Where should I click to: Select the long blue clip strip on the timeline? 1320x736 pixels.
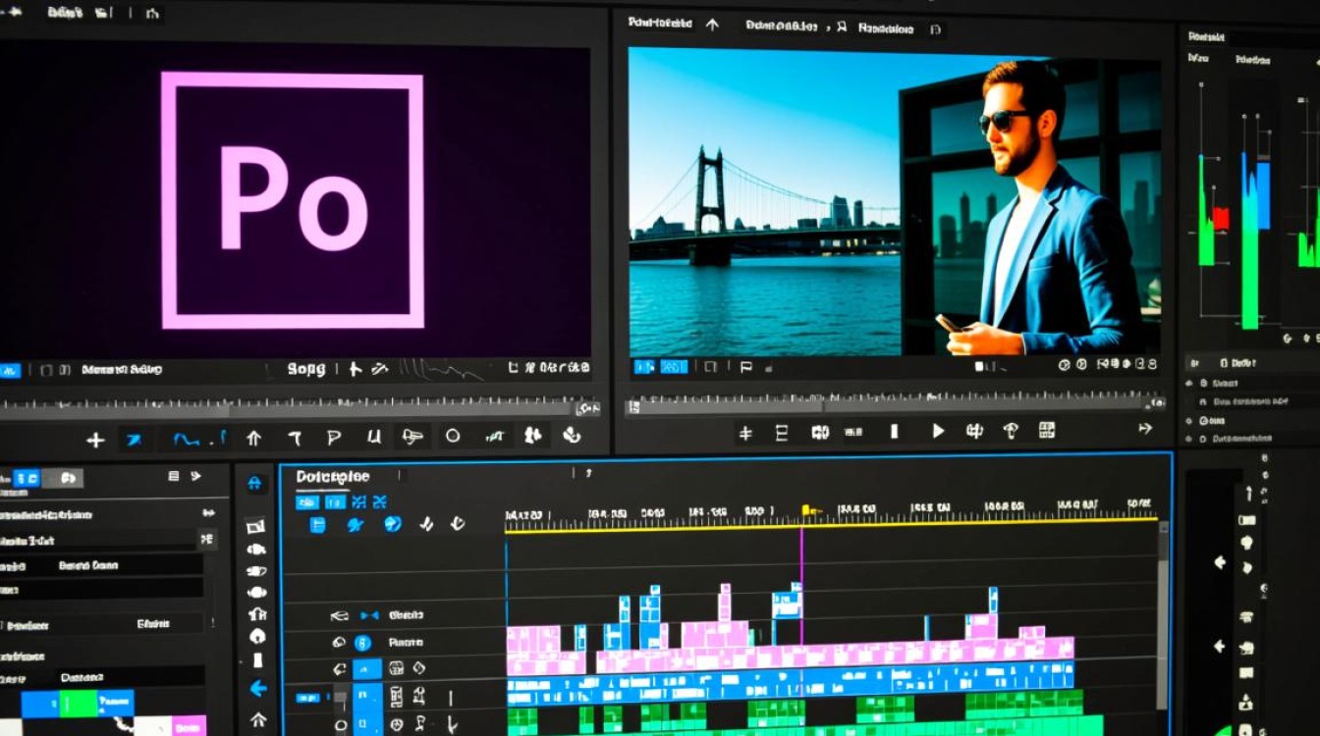[x=790, y=681]
